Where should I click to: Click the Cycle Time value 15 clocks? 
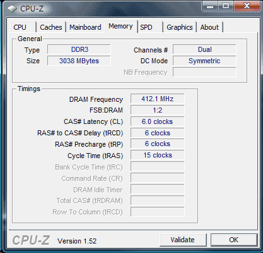pyautogui.click(x=158, y=155)
